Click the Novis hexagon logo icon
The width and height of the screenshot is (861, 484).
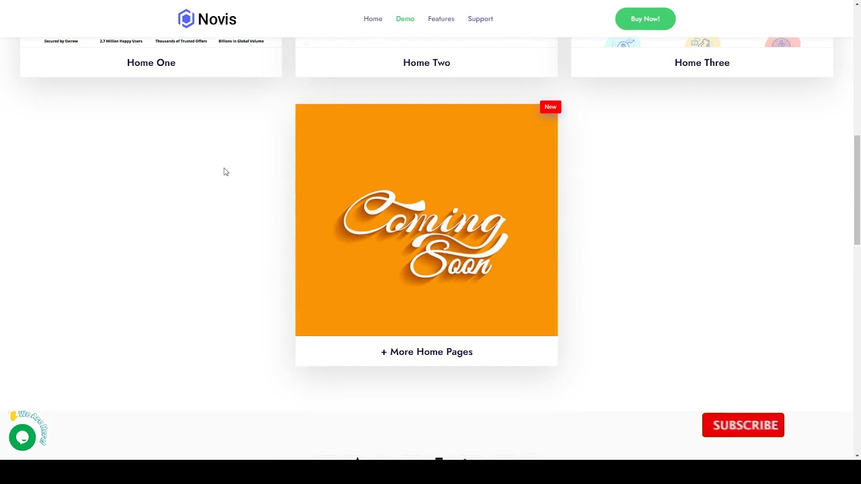(x=186, y=19)
